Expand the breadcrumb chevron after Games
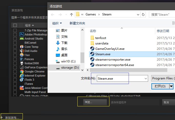The width and height of the screenshot is (175, 120). pyautogui.click(x=99, y=15)
